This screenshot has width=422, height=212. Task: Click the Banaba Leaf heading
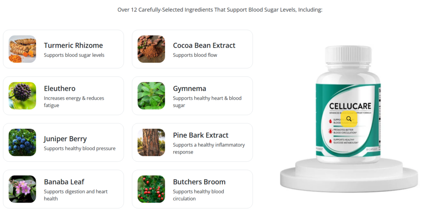[64, 182]
